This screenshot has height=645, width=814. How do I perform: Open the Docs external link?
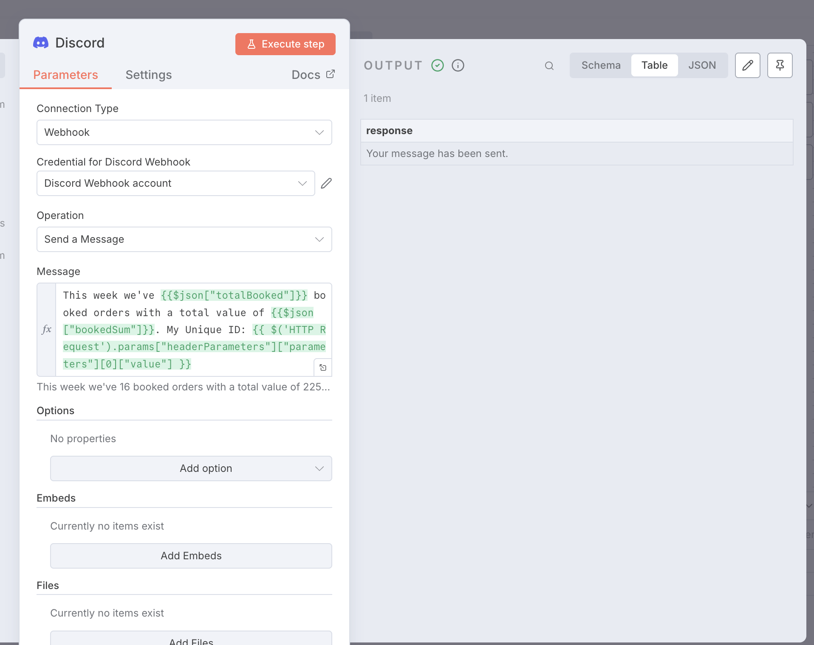313,75
